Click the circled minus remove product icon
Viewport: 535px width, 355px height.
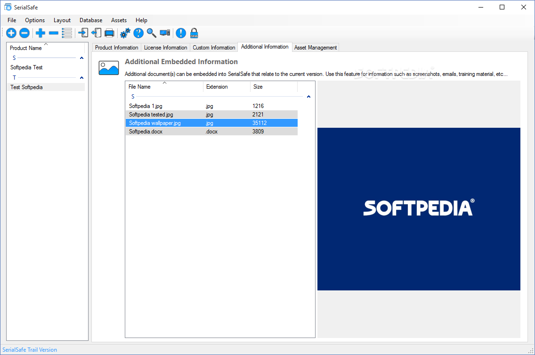pos(24,33)
